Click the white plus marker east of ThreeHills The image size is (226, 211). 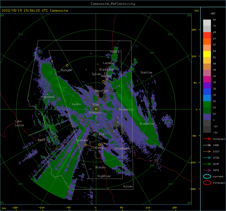click(x=142, y=101)
